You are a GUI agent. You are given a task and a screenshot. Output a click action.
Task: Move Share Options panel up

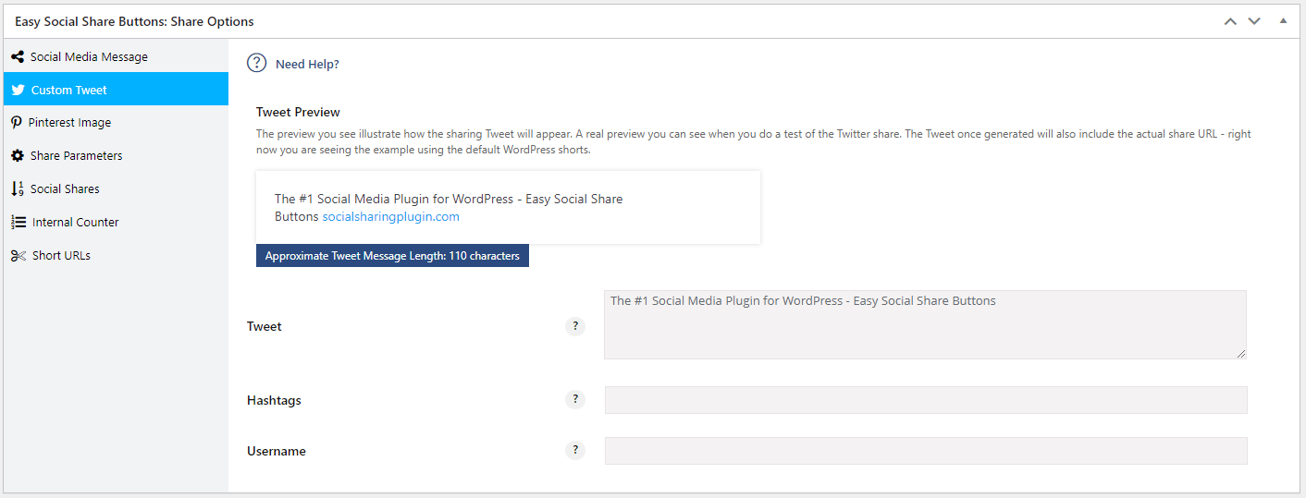click(1230, 20)
